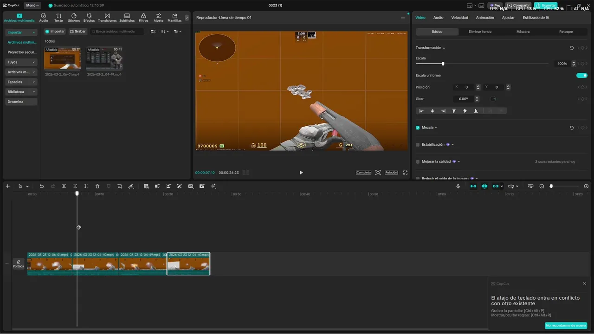Enable the Mejorar la calidad checkbox
The height and width of the screenshot is (334, 594).
point(418,161)
